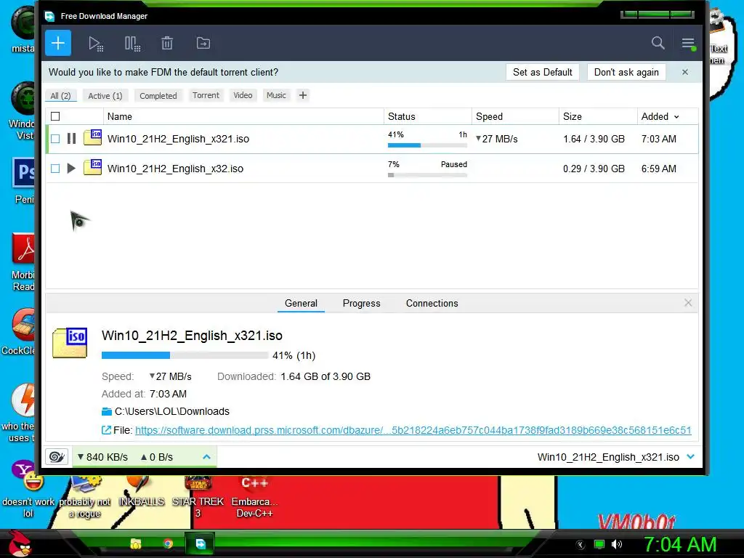This screenshot has width=744, height=558.
Task: Click the Paused status text
Action: (x=453, y=164)
